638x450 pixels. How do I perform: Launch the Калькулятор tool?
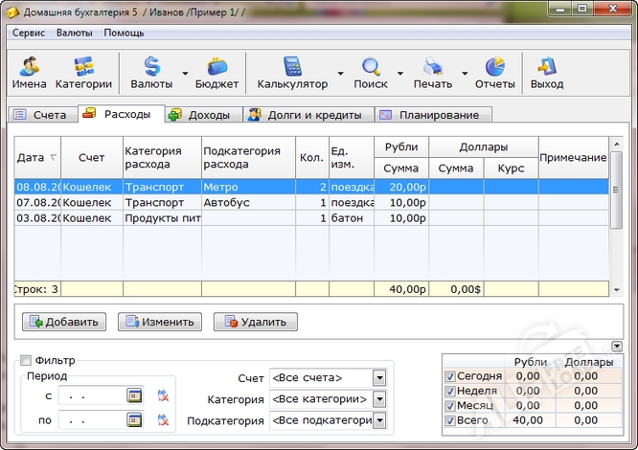pos(292,73)
